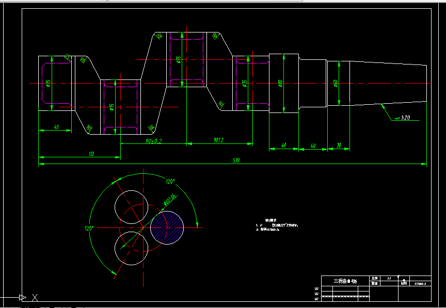Select the material code in title block

pyautogui.click(x=420, y=284)
